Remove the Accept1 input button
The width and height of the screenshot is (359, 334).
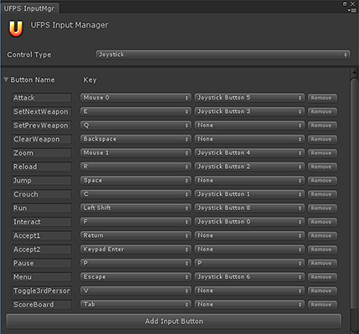coord(322,236)
